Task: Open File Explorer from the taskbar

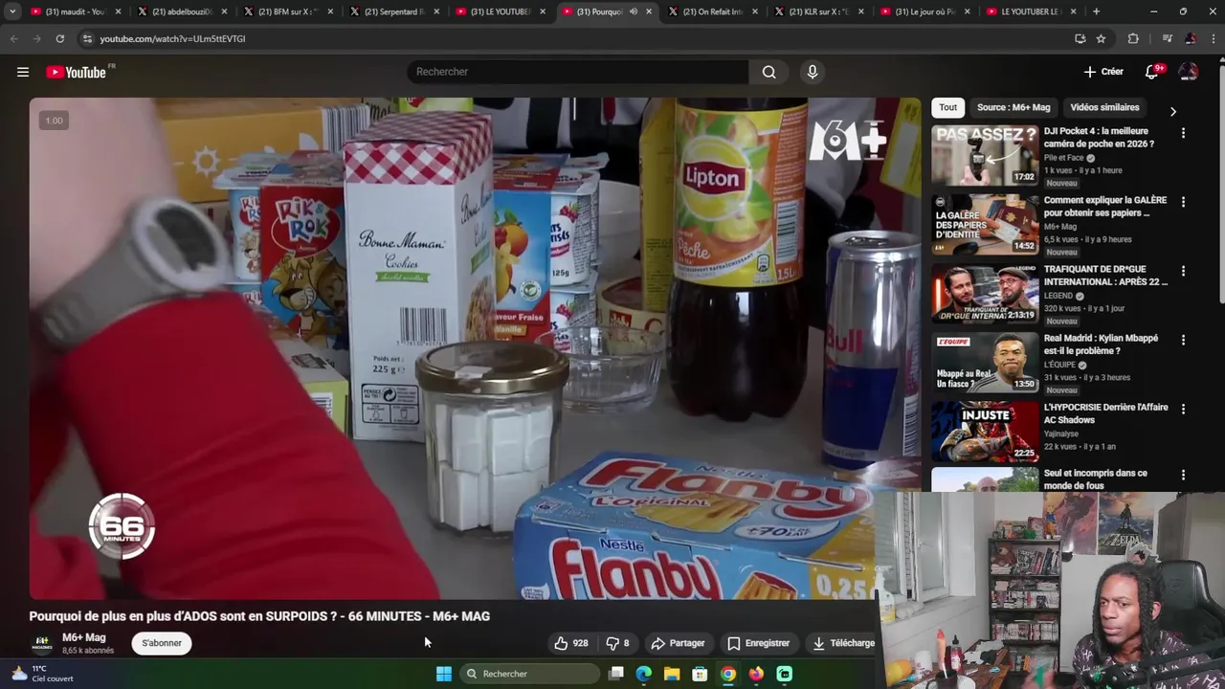Action: 672,674
